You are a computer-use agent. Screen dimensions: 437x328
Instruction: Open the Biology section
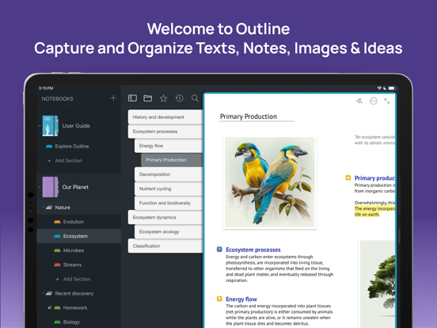79,322
